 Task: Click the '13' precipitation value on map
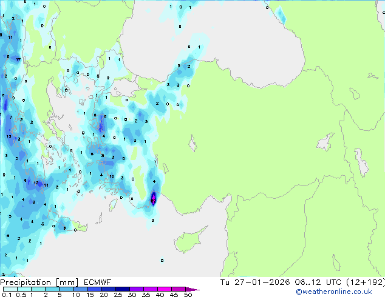9,136
